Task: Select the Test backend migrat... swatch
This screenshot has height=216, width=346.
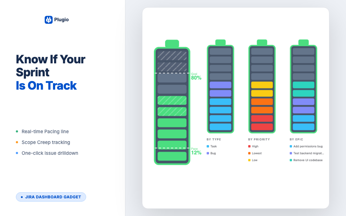Action: click(291, 153)
